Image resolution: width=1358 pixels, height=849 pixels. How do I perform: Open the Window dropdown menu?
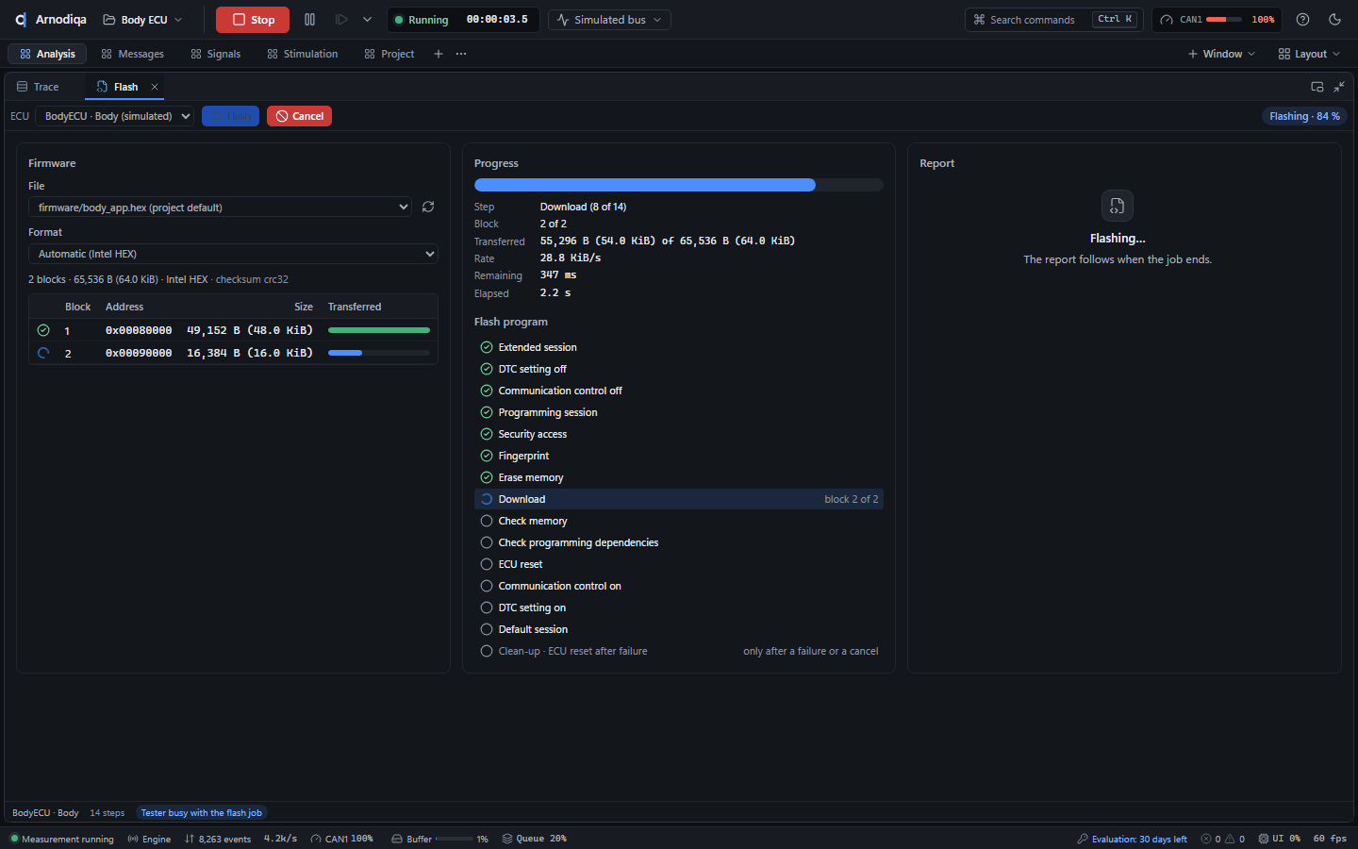1222,54
